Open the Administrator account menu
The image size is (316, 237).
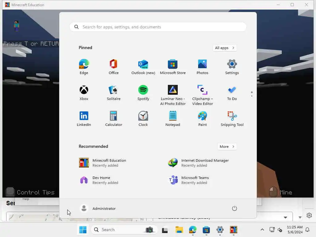click(98, 208)
